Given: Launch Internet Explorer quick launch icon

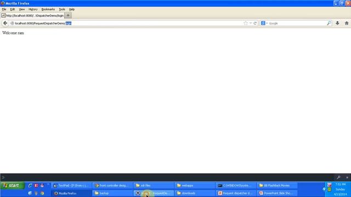Looking at the screenshot, I should click(30, 186).
